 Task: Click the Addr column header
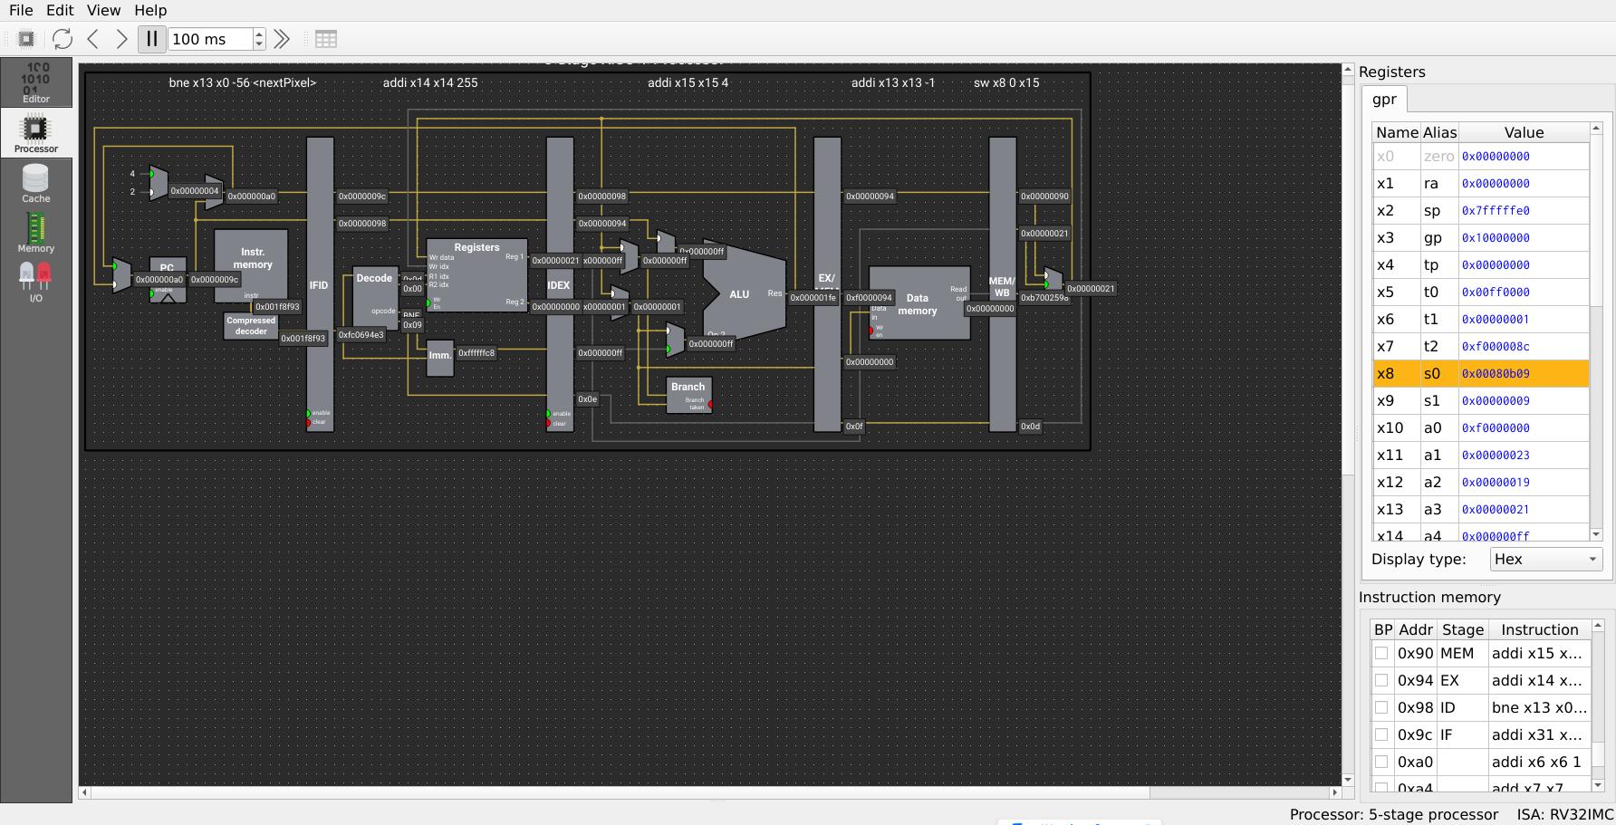click(x=1416, y=629)
